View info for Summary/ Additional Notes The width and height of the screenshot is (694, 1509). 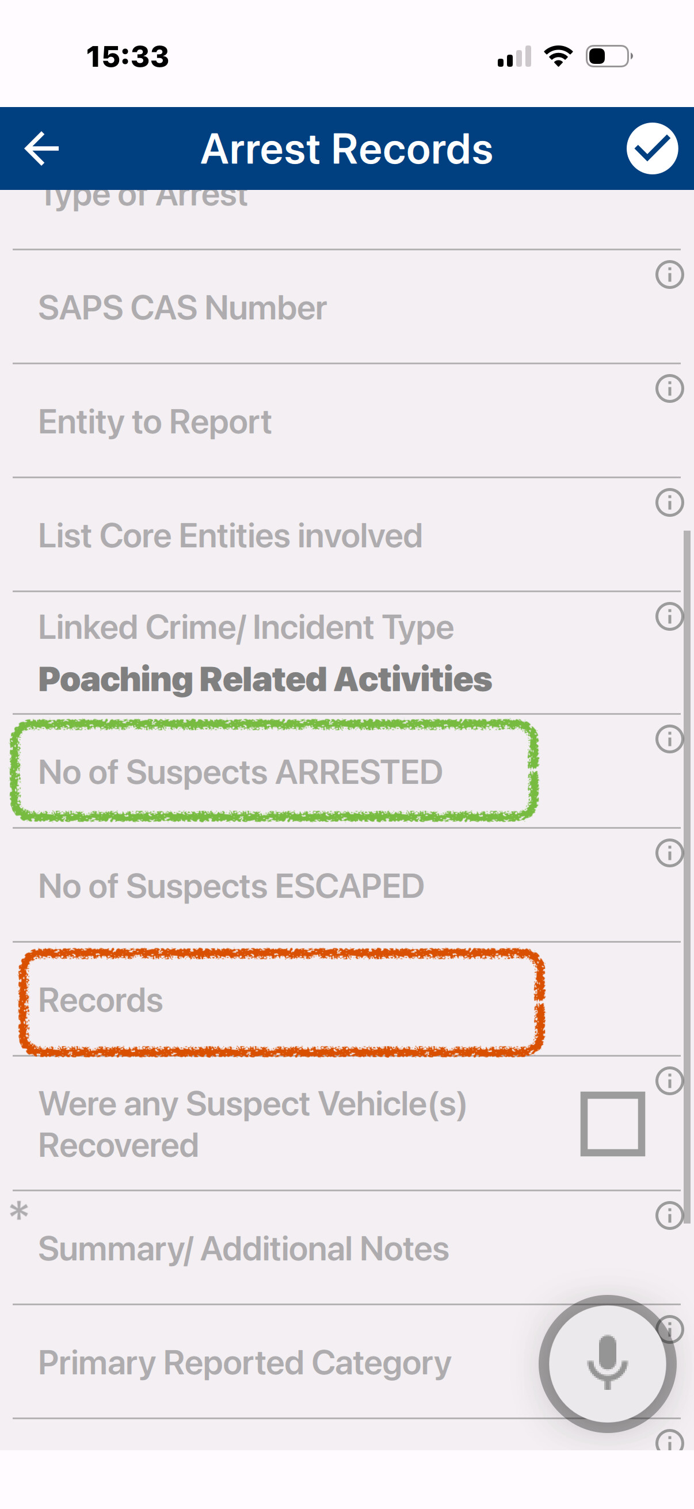(669, 1215)
